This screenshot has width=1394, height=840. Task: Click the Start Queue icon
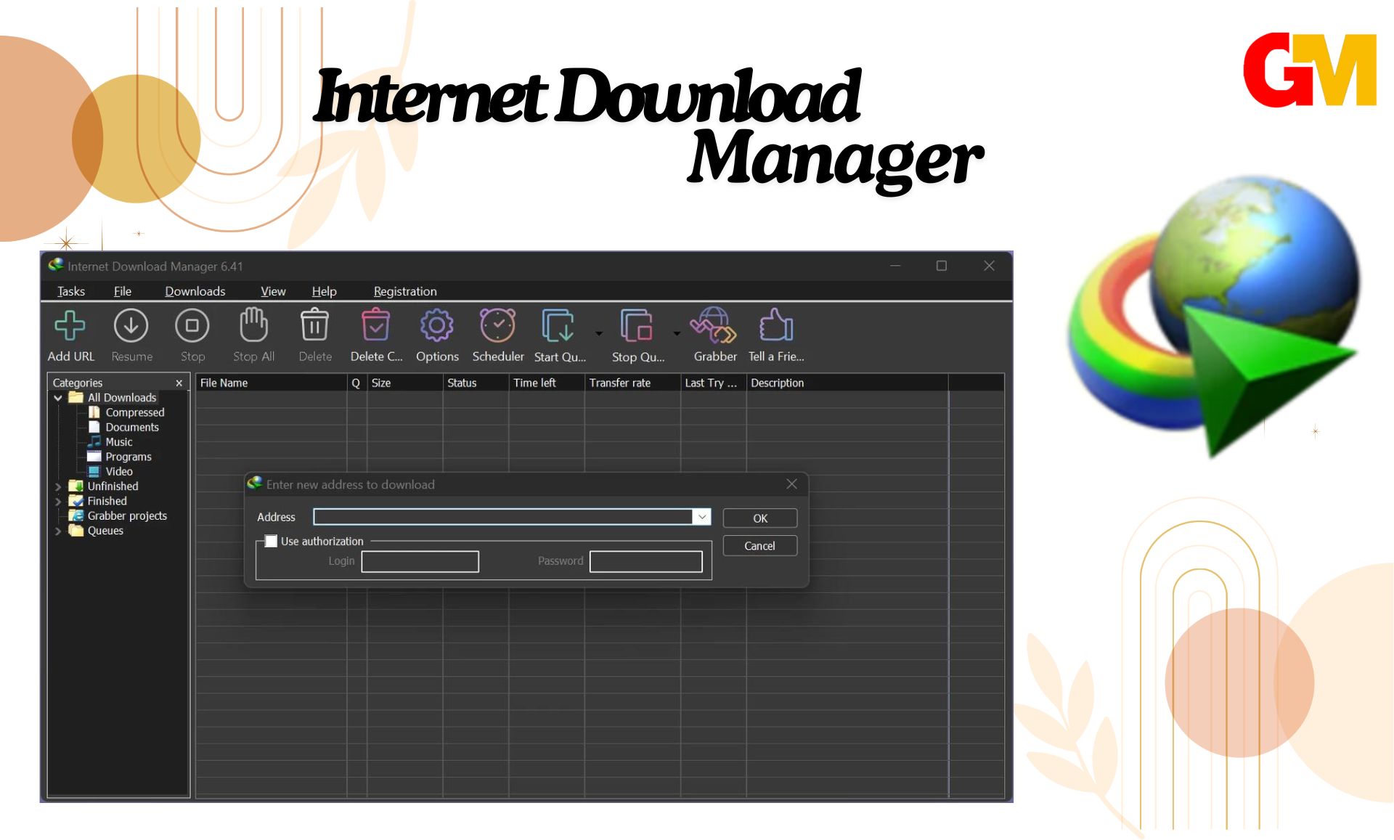(x=559, y=325)
